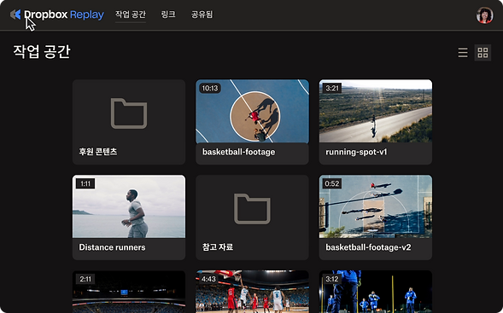Switch to grid view
The image size is (503, 313).
tap(483, 53)
